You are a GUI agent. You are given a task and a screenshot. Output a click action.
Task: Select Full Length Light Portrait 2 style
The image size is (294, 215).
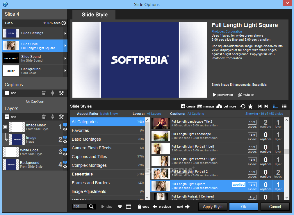(217, 173)
